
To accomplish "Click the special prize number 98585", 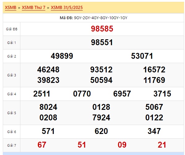I will [x=102, y=29].
